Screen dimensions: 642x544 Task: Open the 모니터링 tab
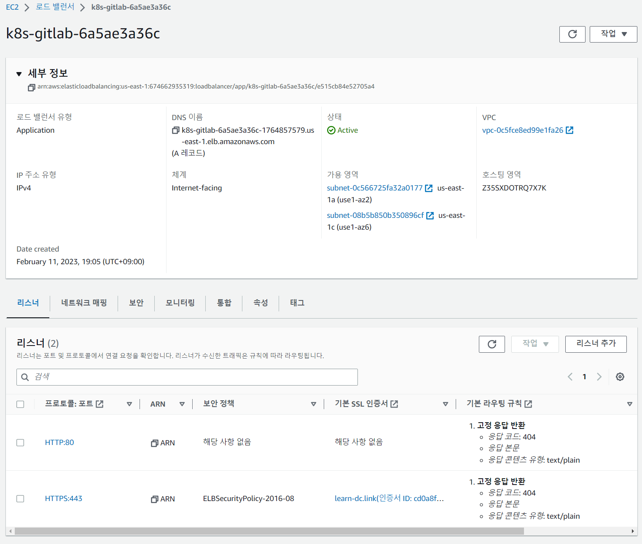point(180,303)
